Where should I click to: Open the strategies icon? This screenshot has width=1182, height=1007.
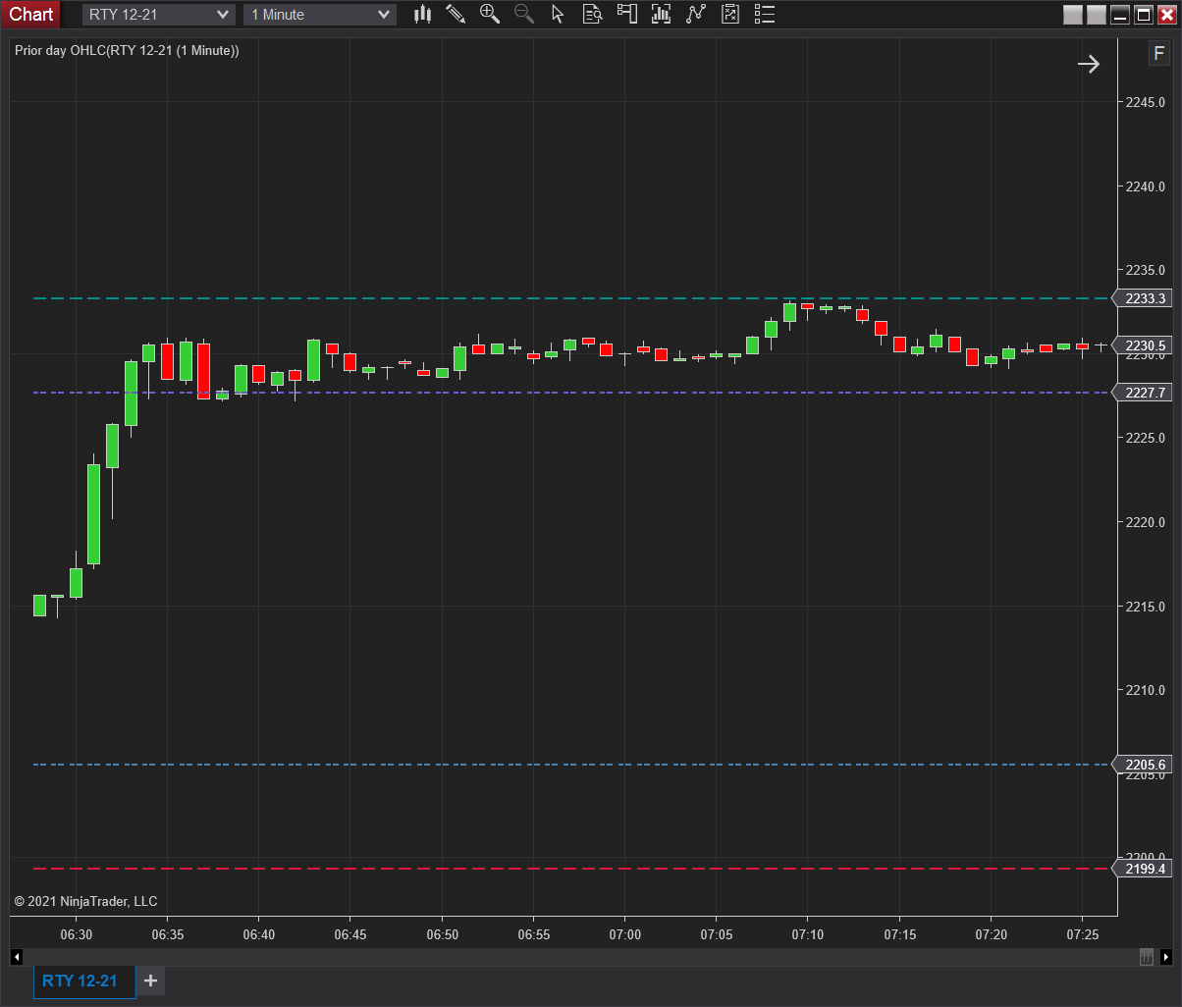click(x=730, y=14)
